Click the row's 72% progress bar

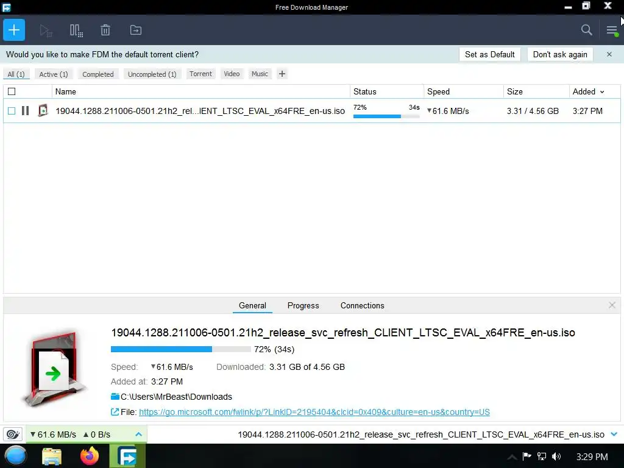[x=386, y=116]
